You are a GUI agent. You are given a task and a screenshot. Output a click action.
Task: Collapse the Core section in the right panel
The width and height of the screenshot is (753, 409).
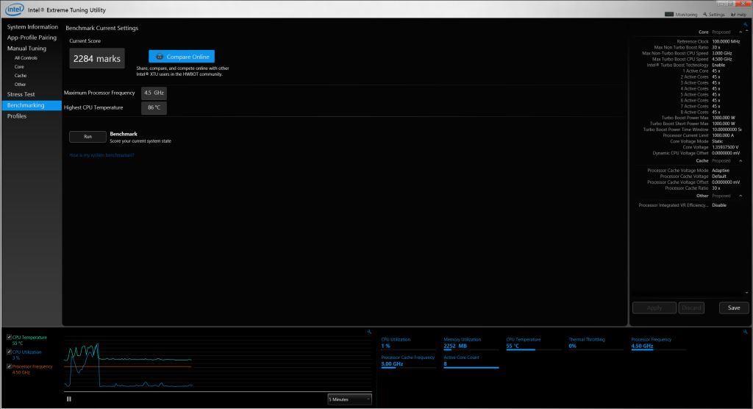pyautogui.click(x=740, y=32)
